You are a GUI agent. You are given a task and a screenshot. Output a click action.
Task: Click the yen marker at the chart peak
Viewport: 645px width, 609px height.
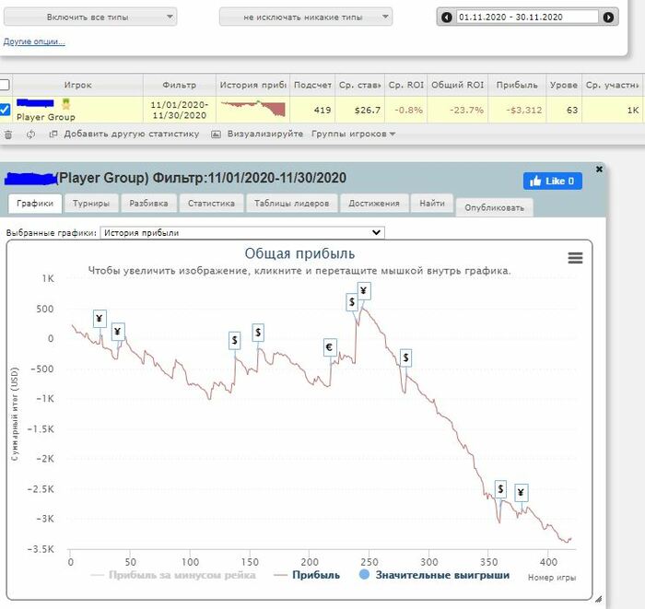point(364,291)
